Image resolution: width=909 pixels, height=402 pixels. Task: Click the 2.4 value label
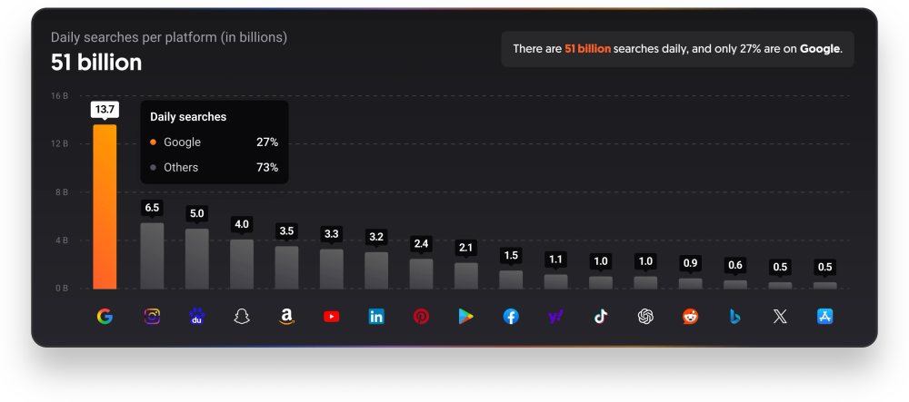421,243
